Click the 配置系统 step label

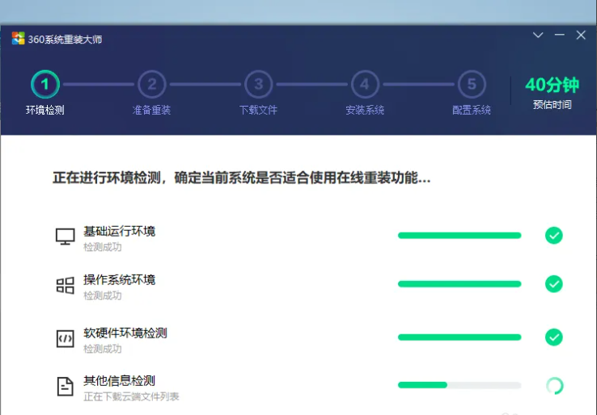472,111
